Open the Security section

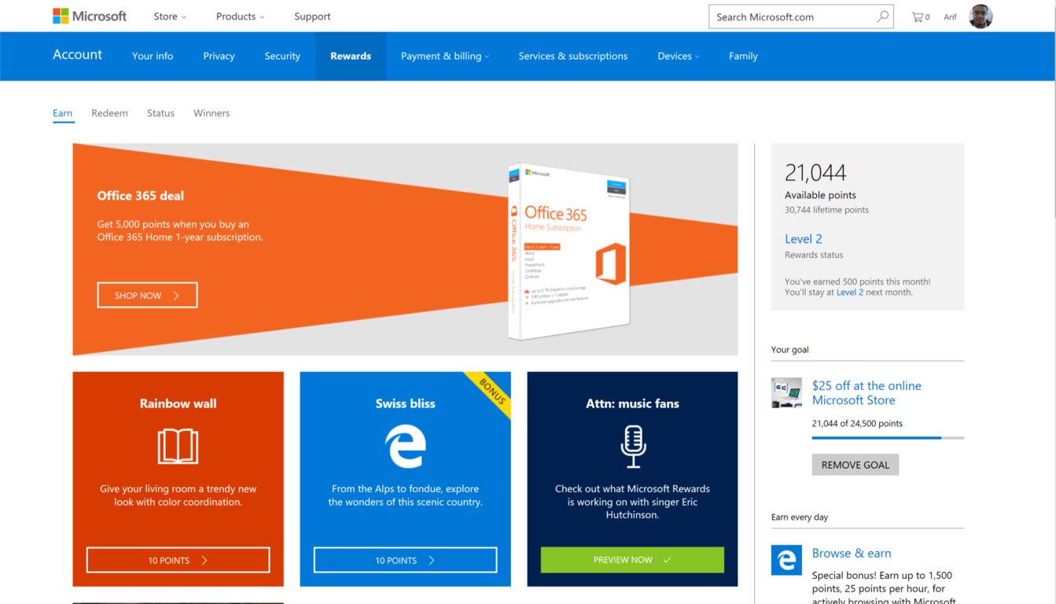(282, 56)
